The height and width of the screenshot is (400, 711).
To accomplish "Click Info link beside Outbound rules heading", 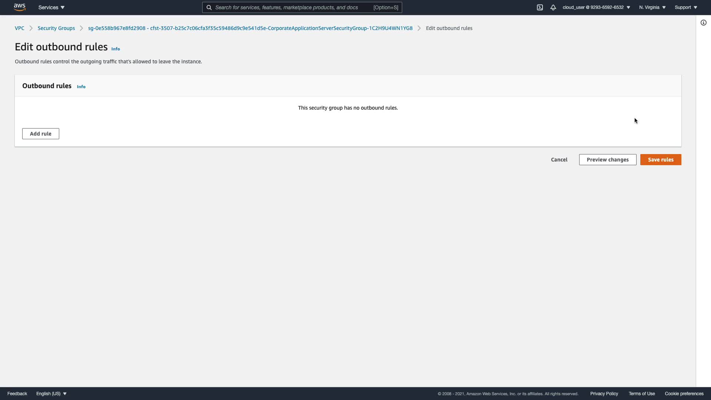I will pyautogui.click(x=81, y=87).
